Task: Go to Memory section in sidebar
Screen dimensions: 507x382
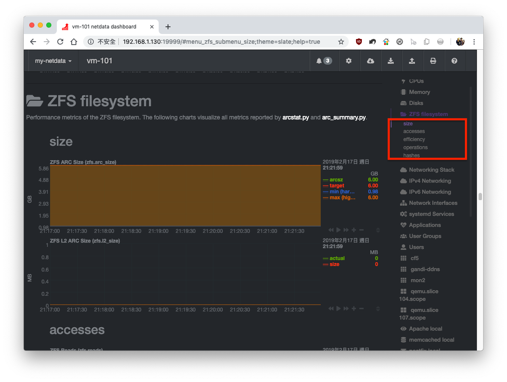Action: point(415,92)
